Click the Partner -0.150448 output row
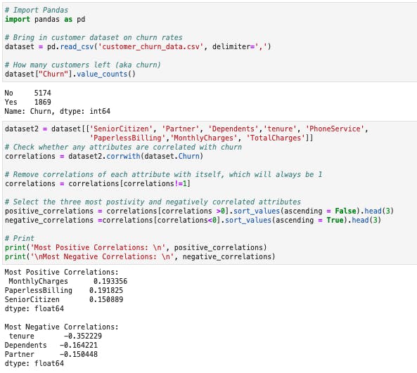Image resolution: width=417 pixels, height=373 pixels. point(51,355)
